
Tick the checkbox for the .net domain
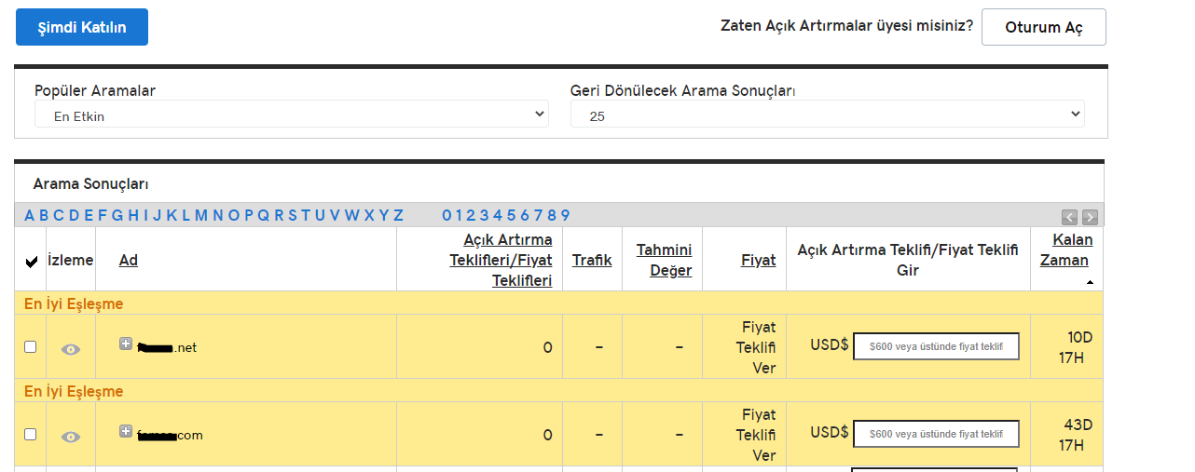coord(31,346)
